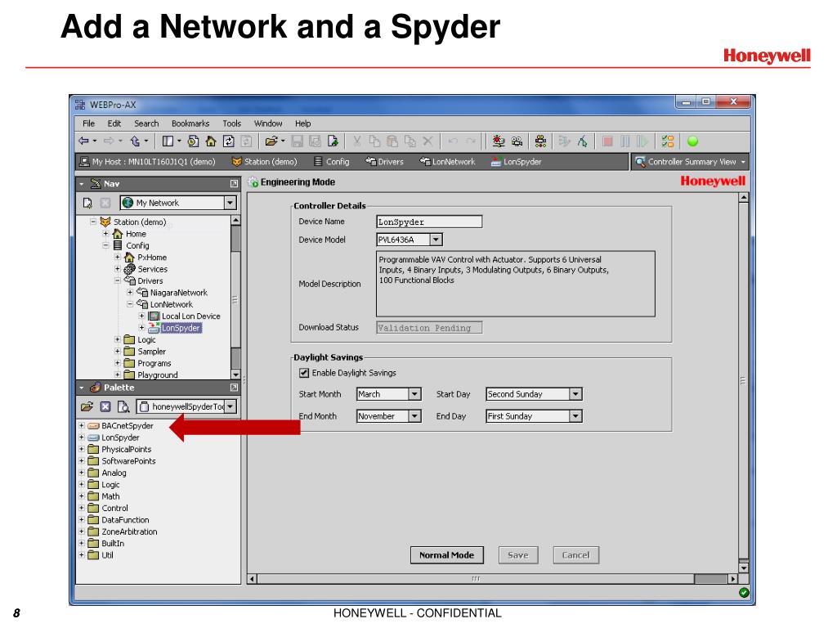Open the Help menu
The image size is (837, 628).
[302, 123]
